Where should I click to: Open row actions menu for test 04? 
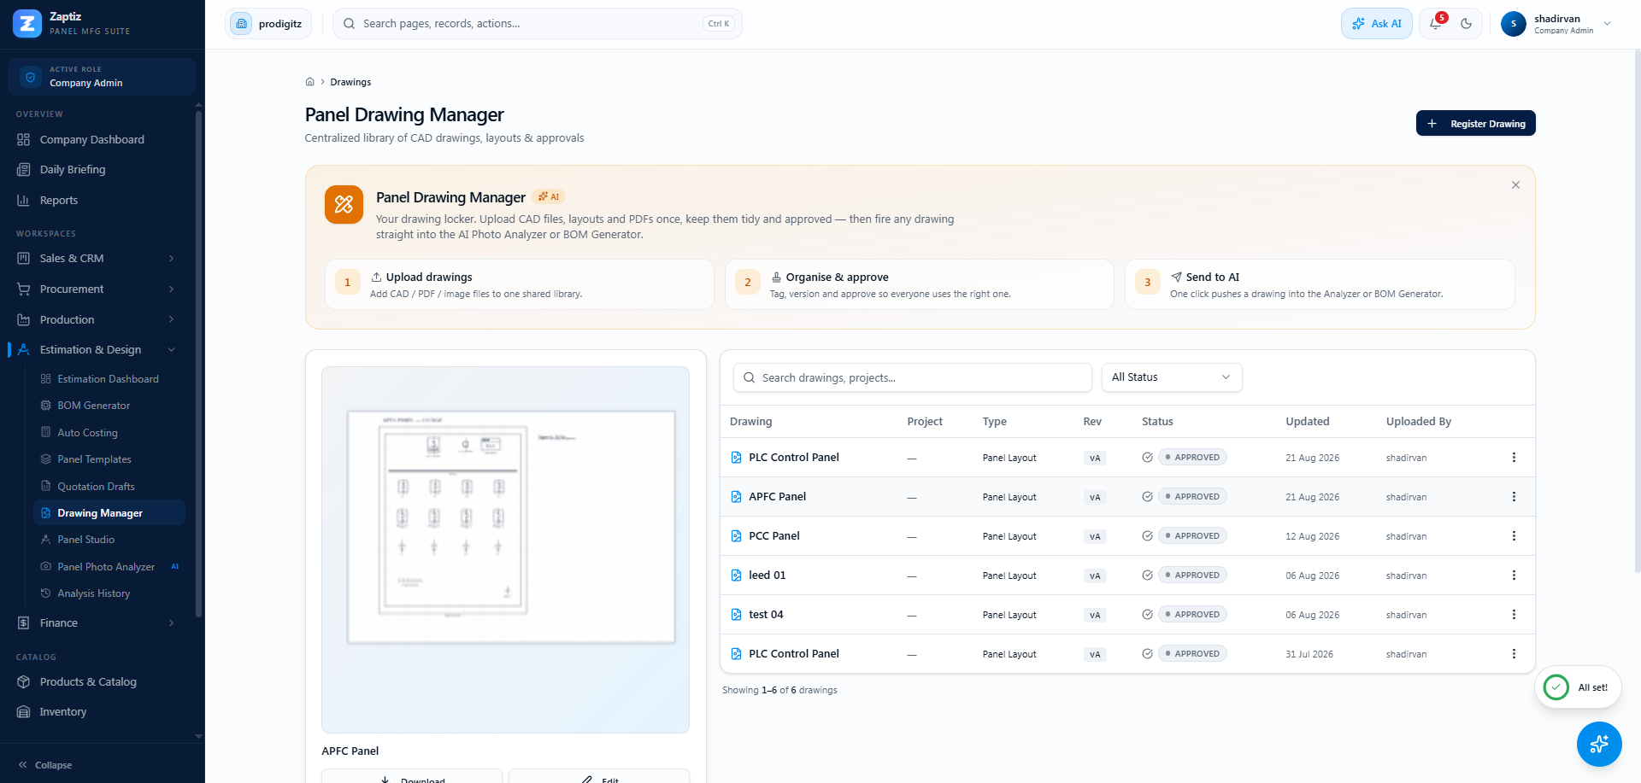click(1514, 615)
